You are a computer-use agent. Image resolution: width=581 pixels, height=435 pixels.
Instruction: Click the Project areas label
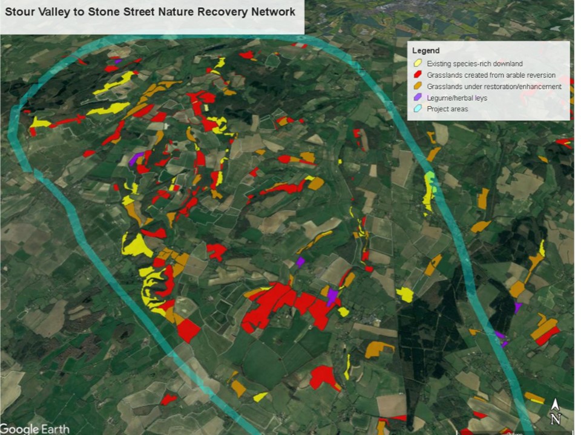tap(447, 109)
